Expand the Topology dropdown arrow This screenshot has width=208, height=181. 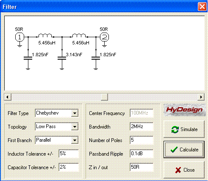click(75, 126)
